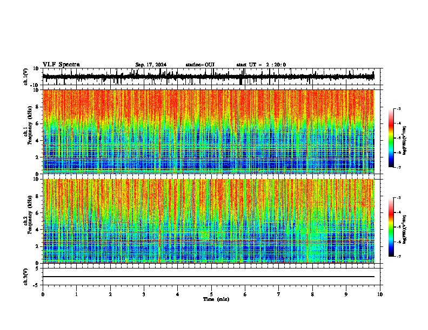
Task: Click the ch.3 flat line trace
Action: tap(209, 277)
